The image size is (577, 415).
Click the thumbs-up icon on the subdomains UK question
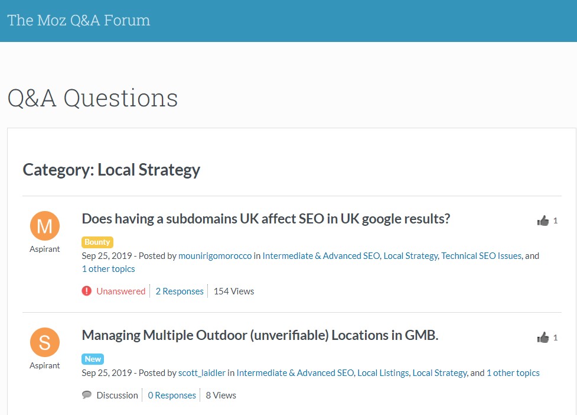(x=544, y=220)
